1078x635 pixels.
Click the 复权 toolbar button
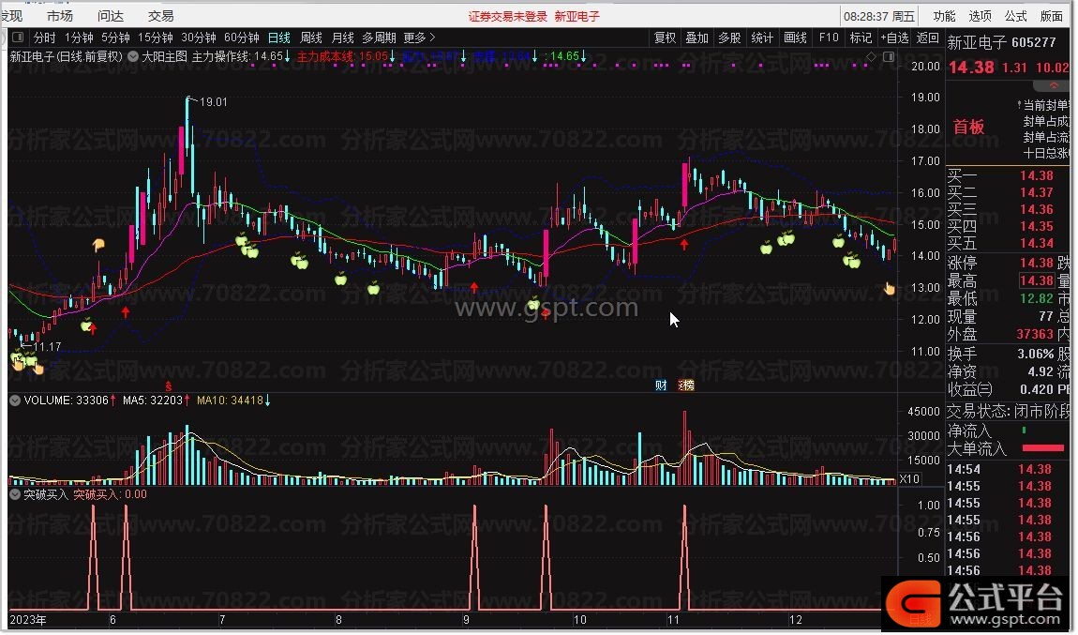666,38
